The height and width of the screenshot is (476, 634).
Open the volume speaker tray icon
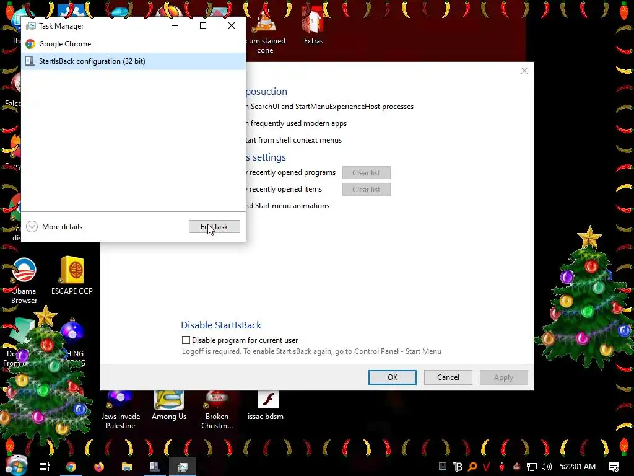tap(546, 467)
